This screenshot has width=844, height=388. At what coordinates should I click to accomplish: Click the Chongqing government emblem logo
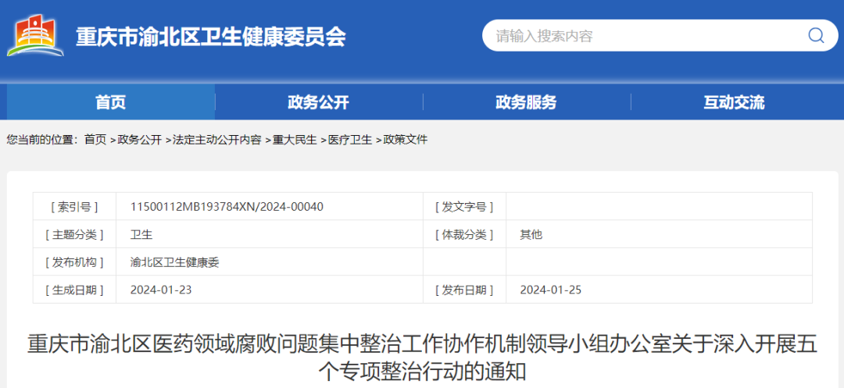tap(36, 36)
